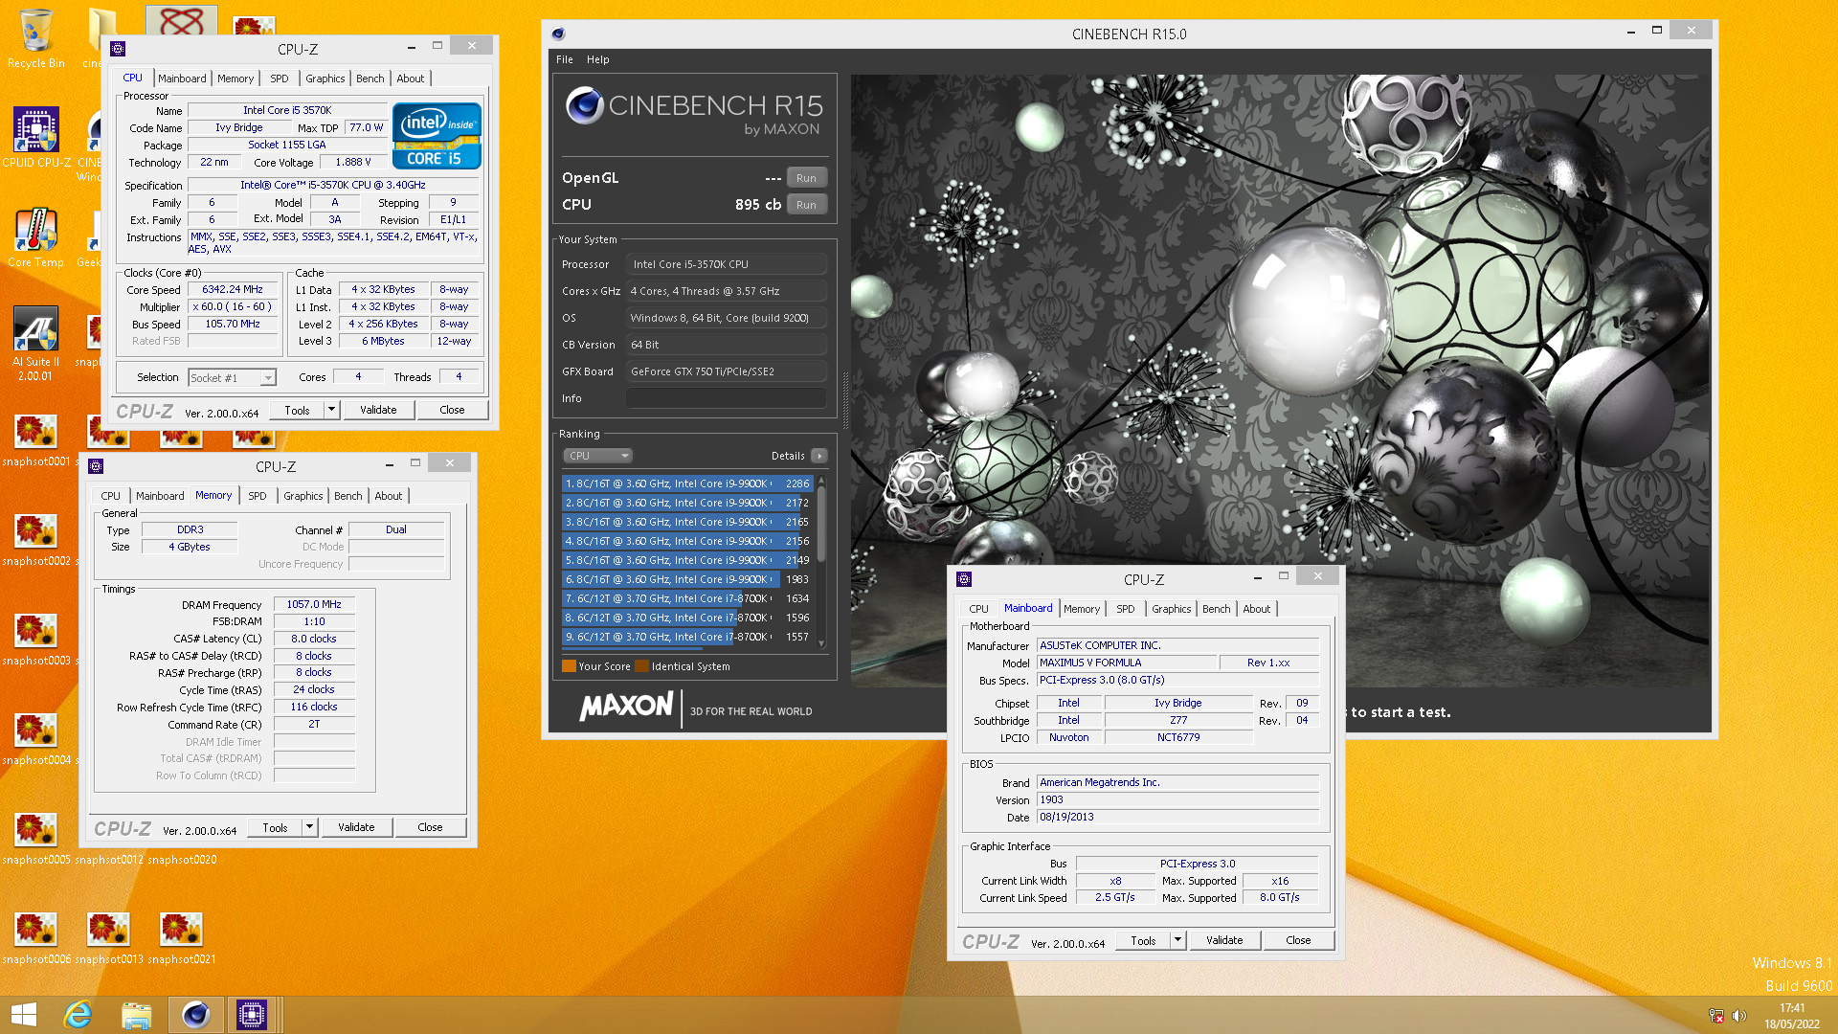Click scroll down arrow of ranking list
The height and width of the screenshot is (1034, 1838).
[x=821, y=644]
